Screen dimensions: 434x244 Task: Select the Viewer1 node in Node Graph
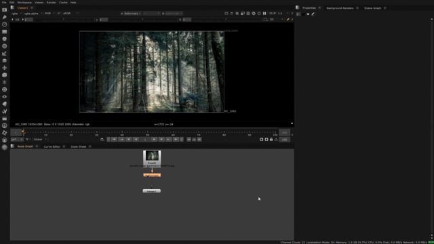(151, 191)
